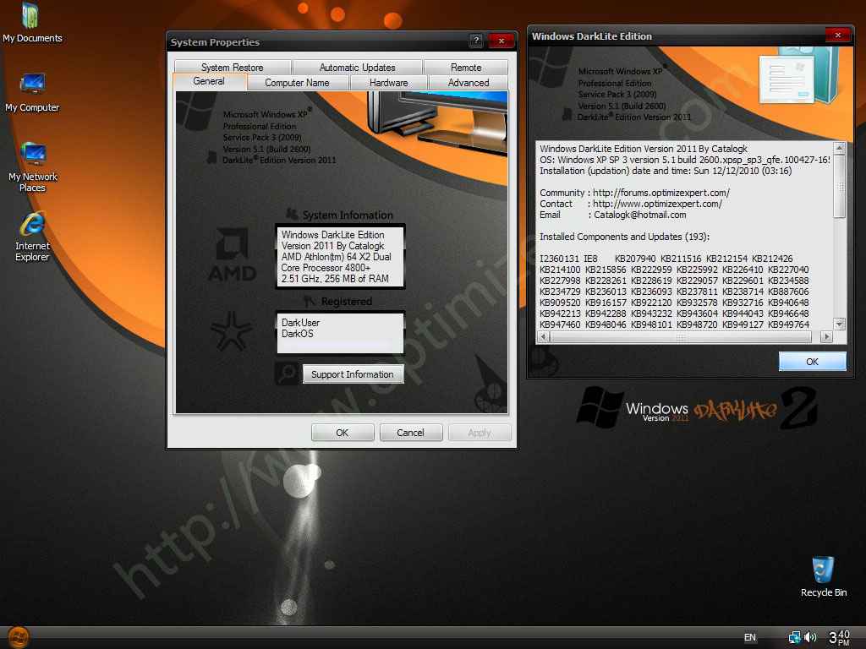Click the down arrow of the info scrollbar

pyautogui.click(x=840, y=324)
